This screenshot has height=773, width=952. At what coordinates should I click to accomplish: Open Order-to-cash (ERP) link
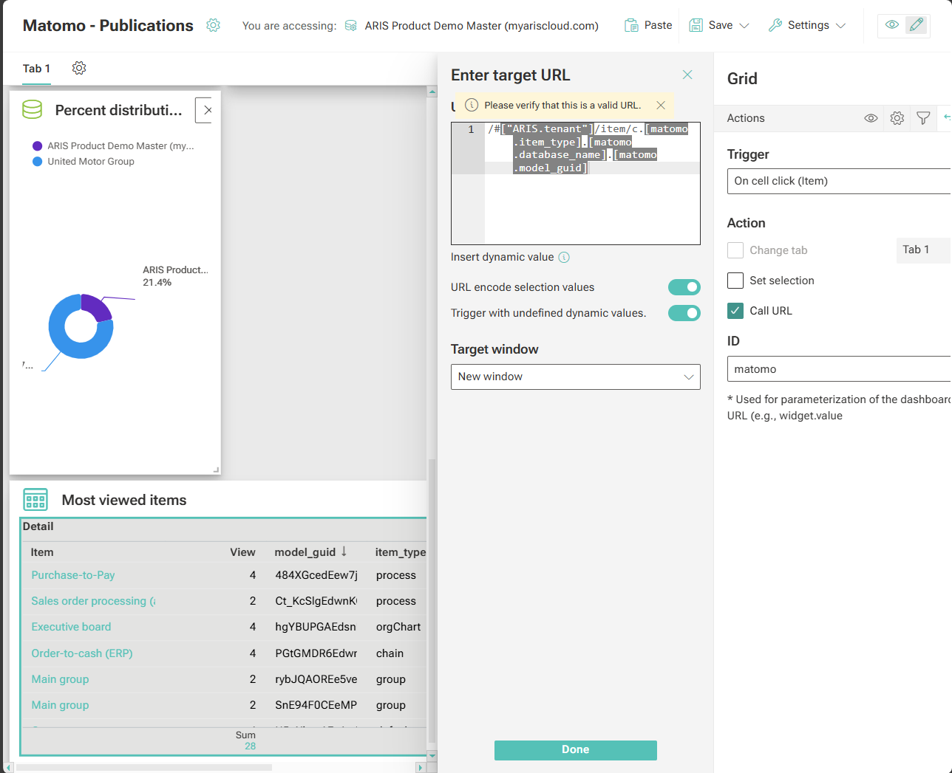click(x=82, y=653)
